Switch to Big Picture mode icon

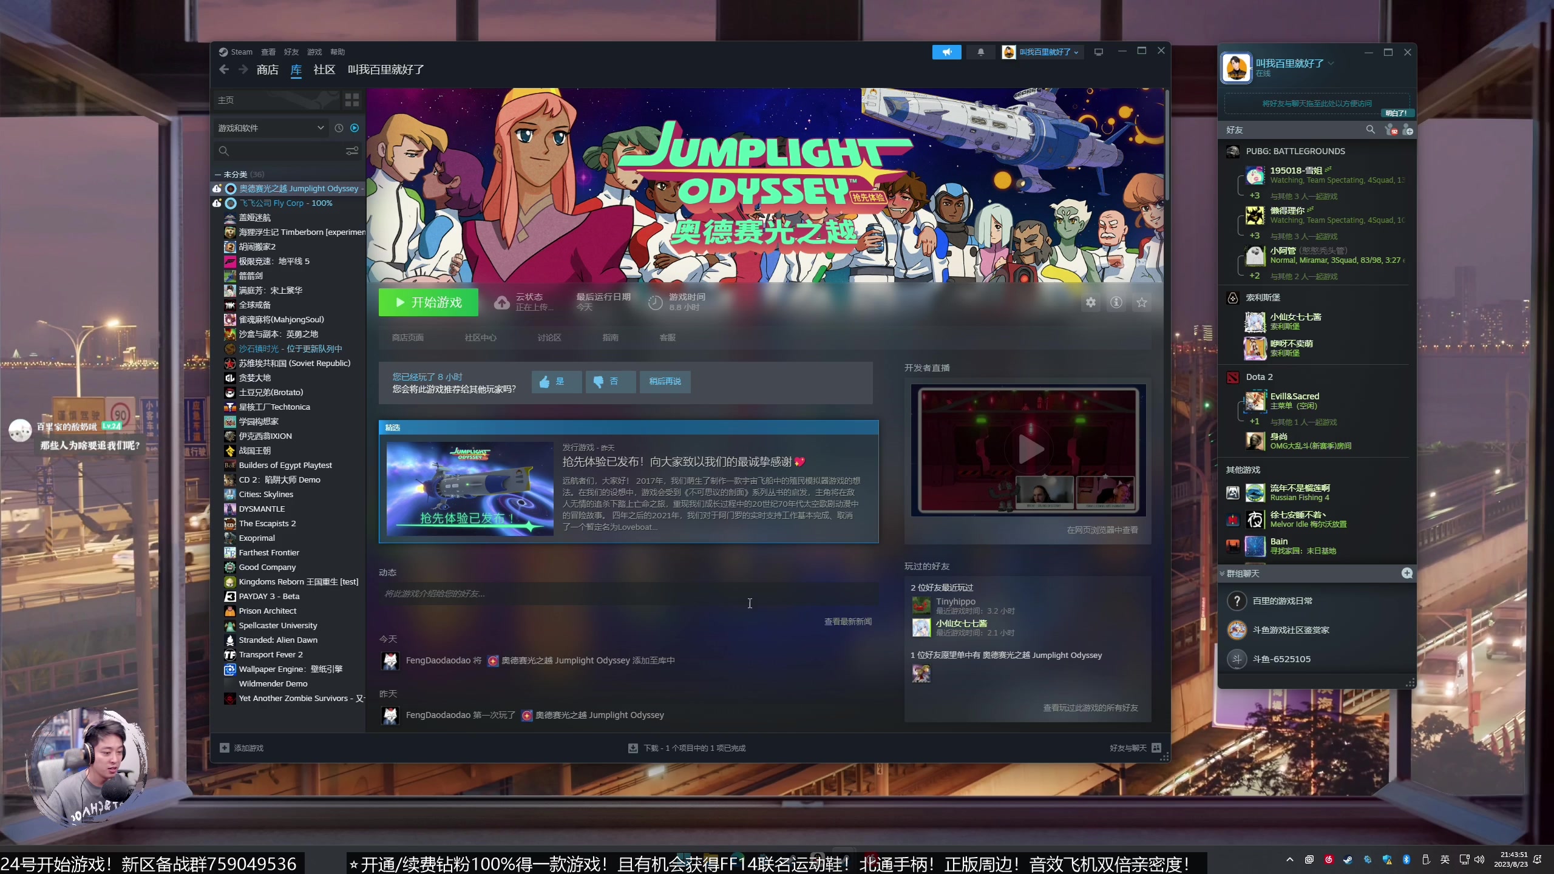pyautogui.click(x=1099, y=52)
